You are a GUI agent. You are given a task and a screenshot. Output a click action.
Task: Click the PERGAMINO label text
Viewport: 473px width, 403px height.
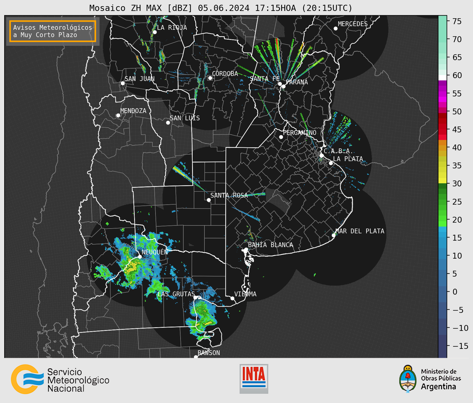click(x=299, y=133)
